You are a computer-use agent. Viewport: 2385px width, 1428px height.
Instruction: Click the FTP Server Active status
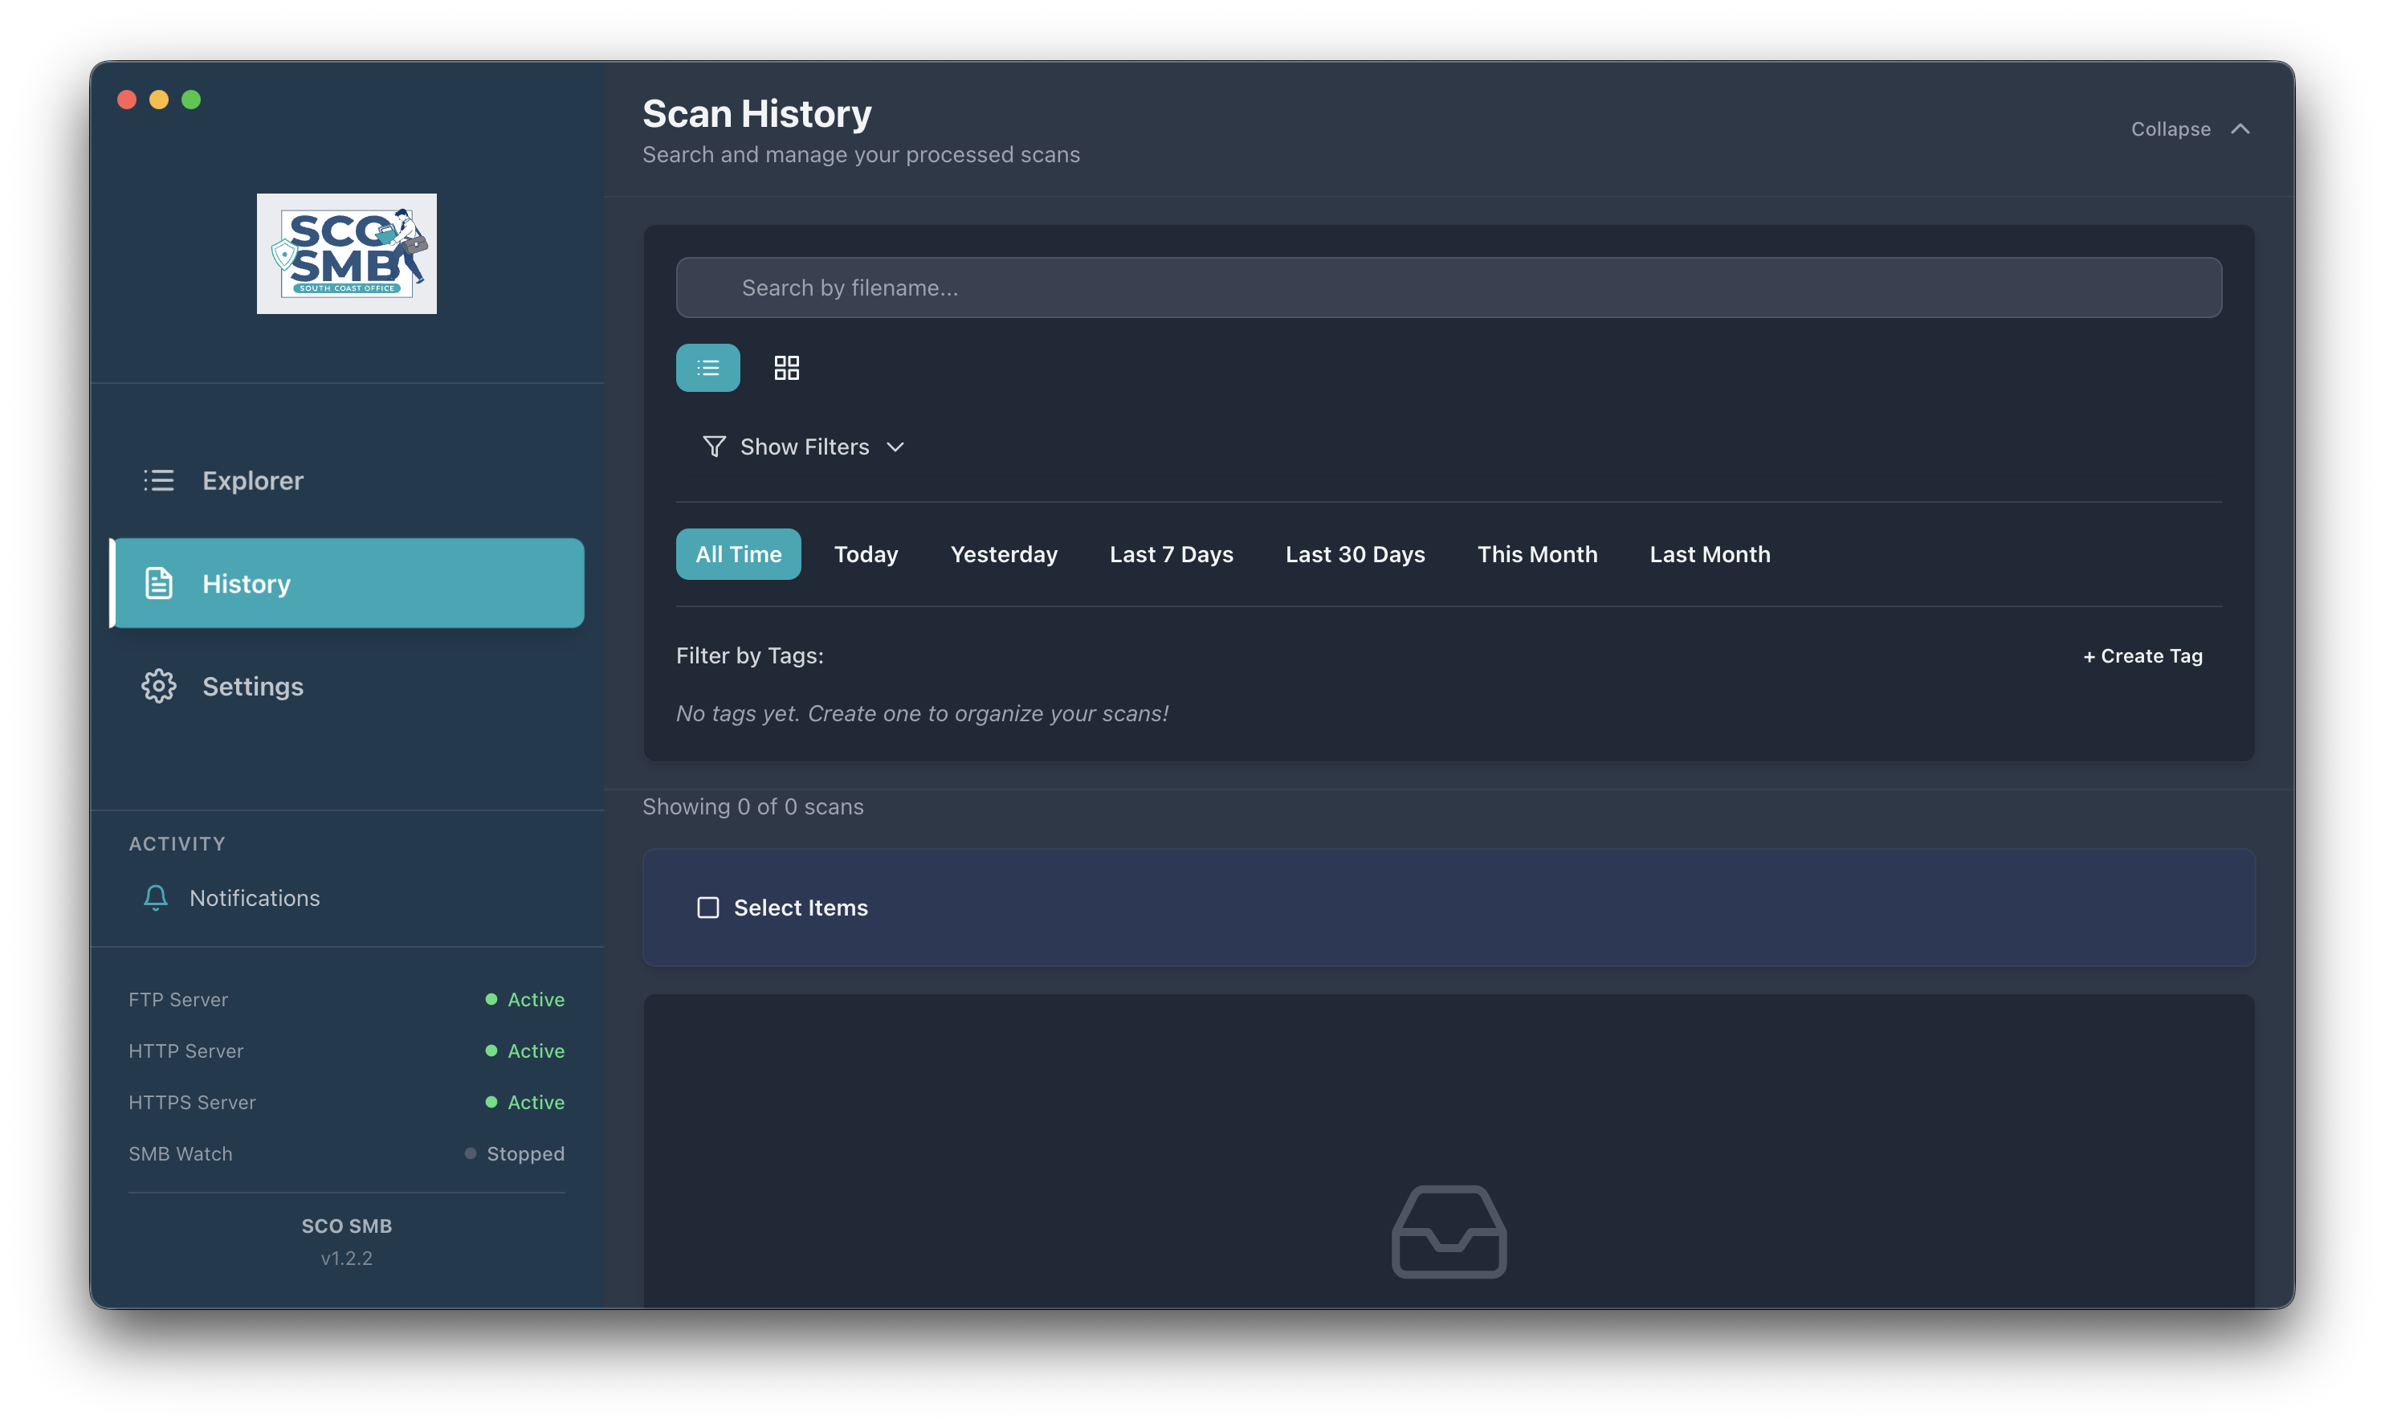pyautogui.click(x=524, y=999)
